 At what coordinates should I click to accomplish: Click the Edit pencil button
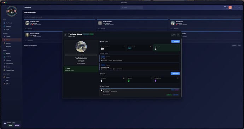pos(173,35)
